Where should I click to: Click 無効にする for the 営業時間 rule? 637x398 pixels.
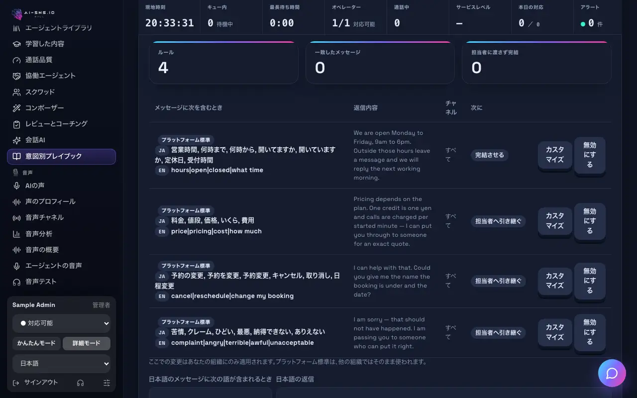click(x=590, y=155)
